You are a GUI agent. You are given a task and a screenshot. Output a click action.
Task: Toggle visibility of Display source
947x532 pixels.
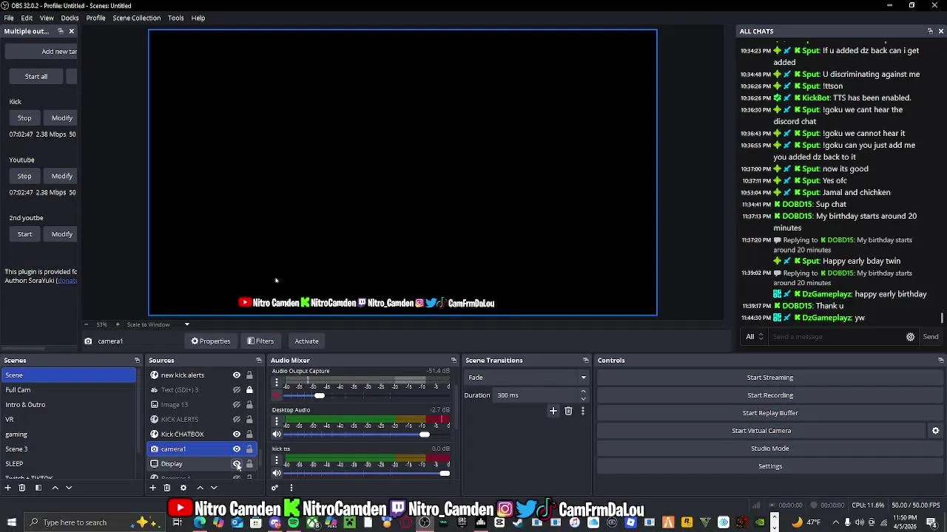tap(237, 464)
